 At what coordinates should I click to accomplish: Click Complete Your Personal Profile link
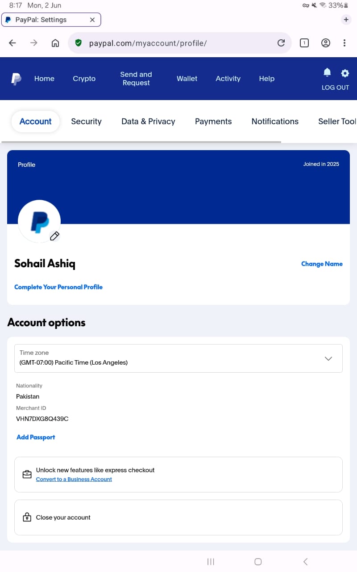[x=58, y=287]
